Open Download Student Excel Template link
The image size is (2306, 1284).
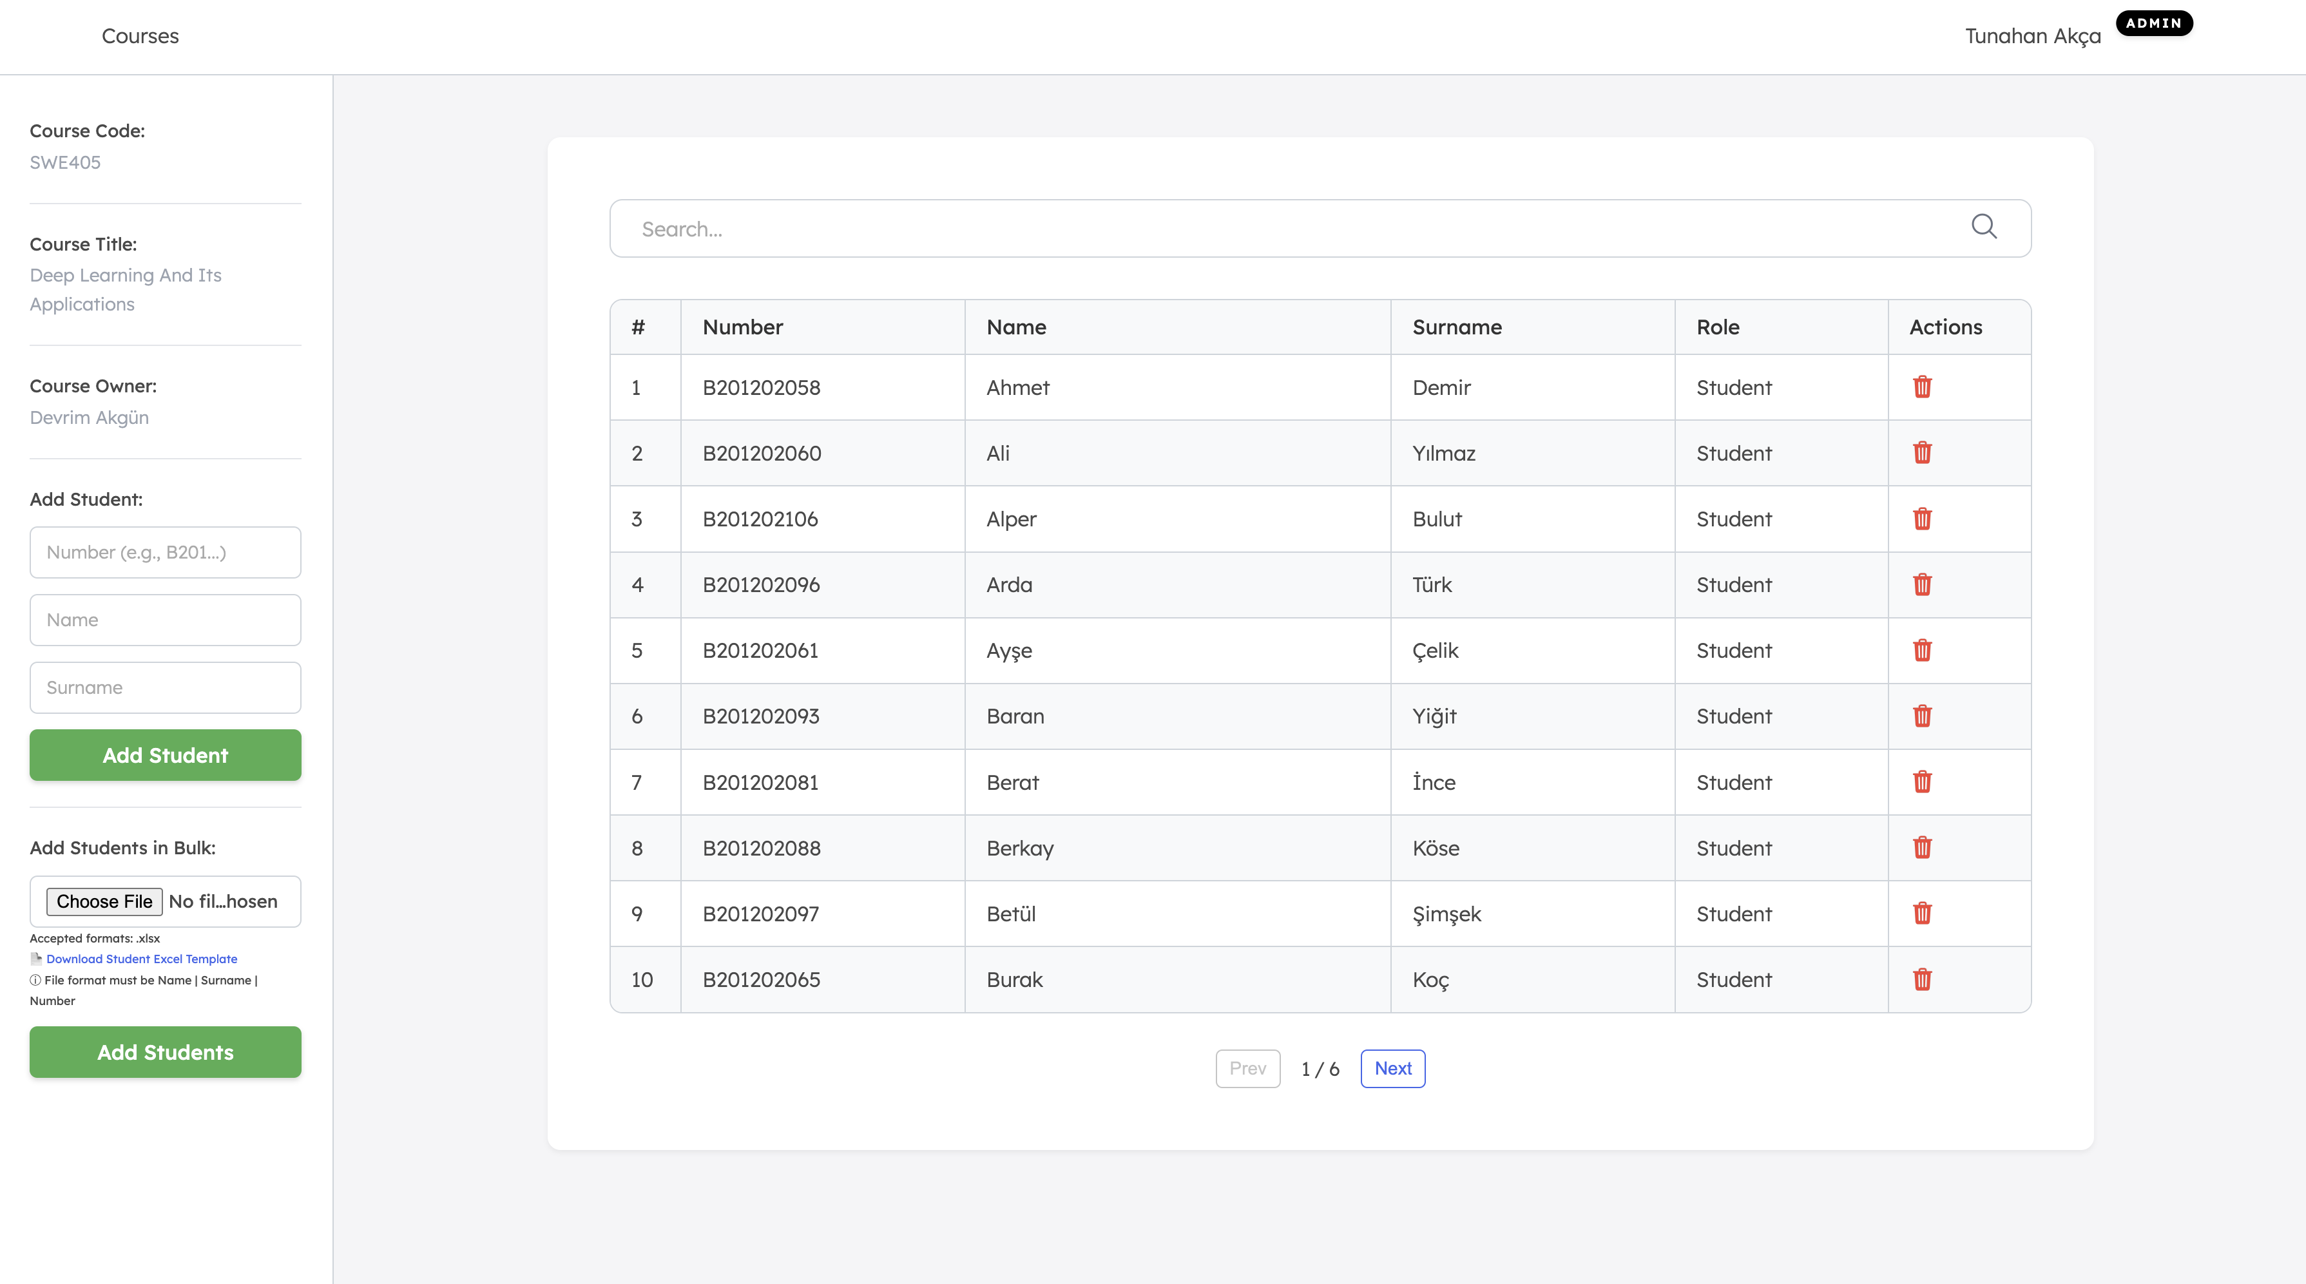(x=142, y=958)
